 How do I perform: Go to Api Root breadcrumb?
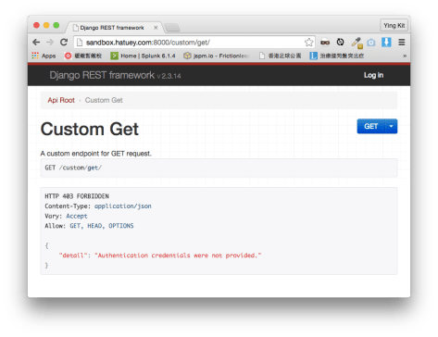pos(61,100)
